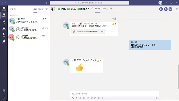
Task: Open the Praise badge icon in the compose toolbar
Action: pyautogui.click(x=103, y=98)
